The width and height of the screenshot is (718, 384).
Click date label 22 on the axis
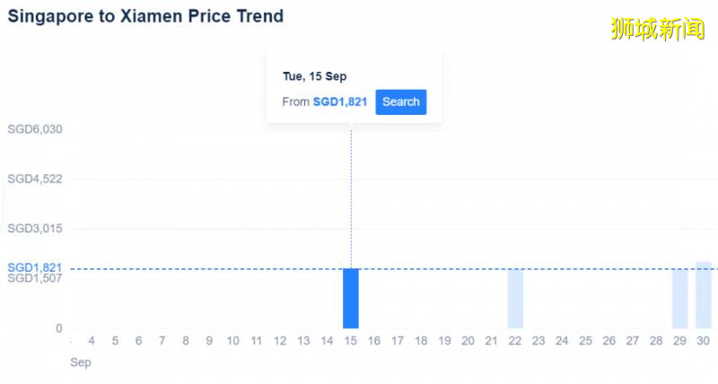click(x=515, y=342)
